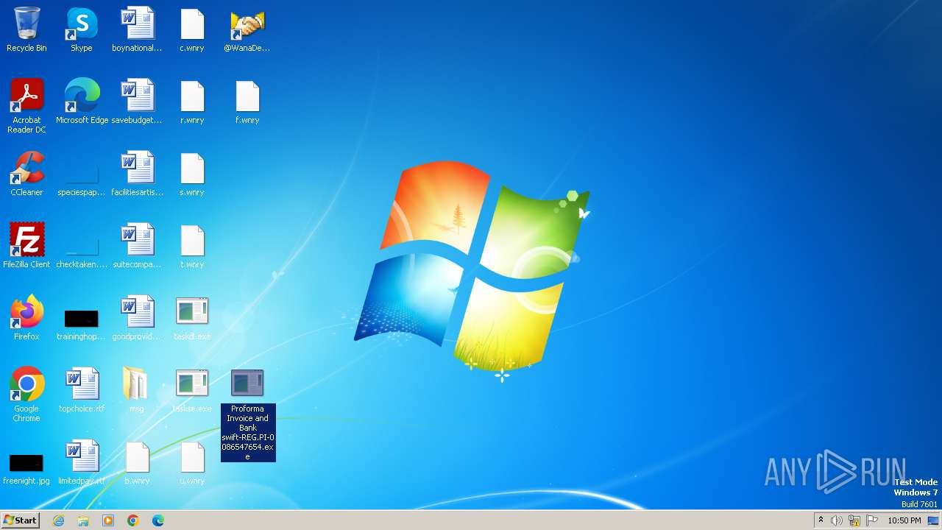Open Internet Explorer from taskbar
This screenshot has width=942, height=530.
pos(58,520)
